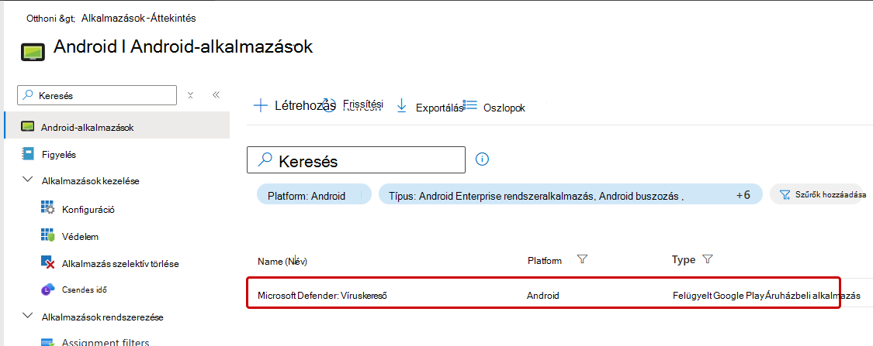Screen dimensions: 873x346
Task: Click the Létrehozás create button
Action: 295,105
